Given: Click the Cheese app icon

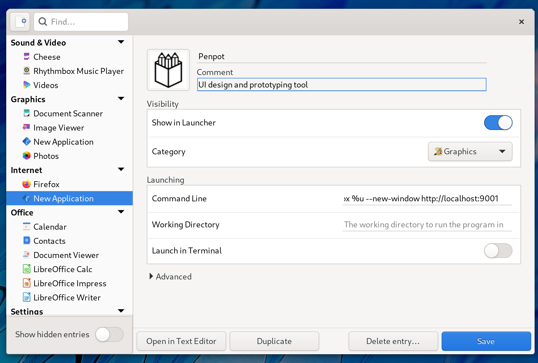Looking at the screenshot, I should (27, 56).
